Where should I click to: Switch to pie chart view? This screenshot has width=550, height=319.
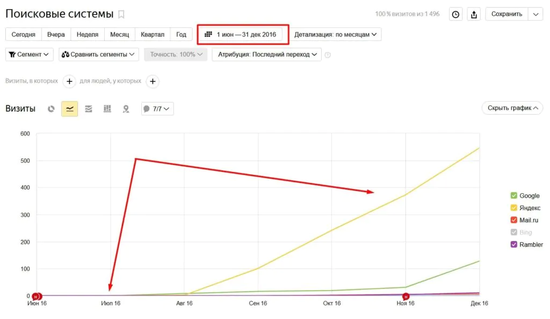(x=51, y=109)
